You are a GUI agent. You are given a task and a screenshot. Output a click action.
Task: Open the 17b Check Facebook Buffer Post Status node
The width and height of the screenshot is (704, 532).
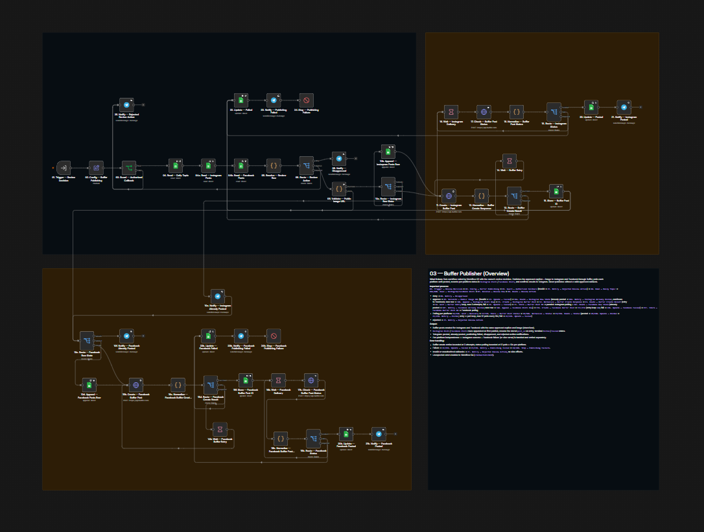point(311,380)
